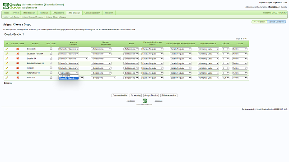Open the Perfil tab
289x162 pixels.
(x=16, y=13)
